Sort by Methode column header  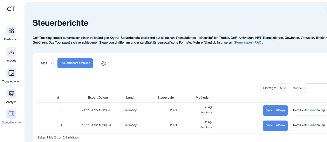point(202,98)
